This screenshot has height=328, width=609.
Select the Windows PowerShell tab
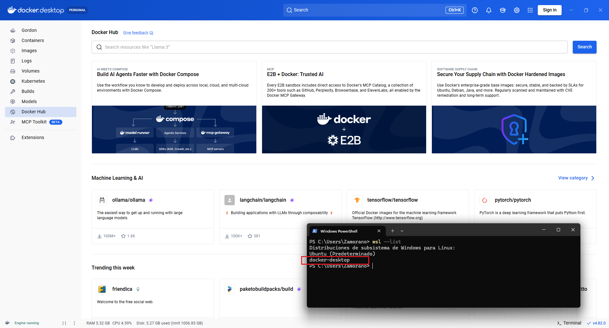[x=347, y=231]
